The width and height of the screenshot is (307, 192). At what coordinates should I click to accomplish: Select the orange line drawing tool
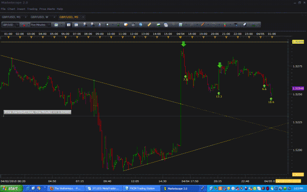[203, 25]
